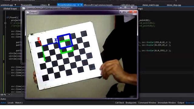Select the Poseestimation.cpp tab
Viewport: 194px width, 109px height.
coord(67,5)
